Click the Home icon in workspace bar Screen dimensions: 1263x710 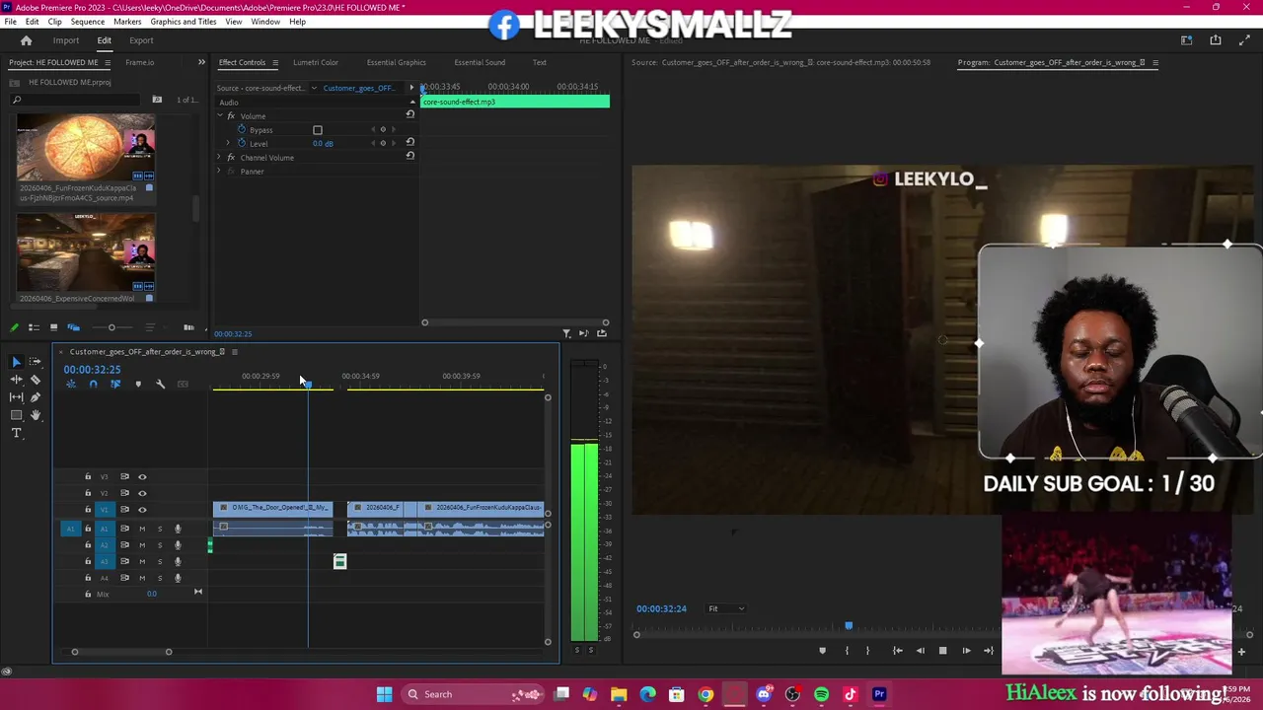(x=27, y=40)
